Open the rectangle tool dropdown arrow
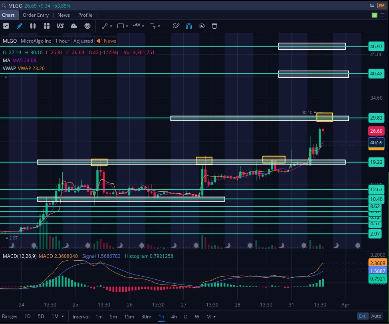Screen dimensions: 389x324 pos(127,26)
